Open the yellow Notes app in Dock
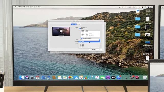The image size is (164, 92). tap(59, 78)
